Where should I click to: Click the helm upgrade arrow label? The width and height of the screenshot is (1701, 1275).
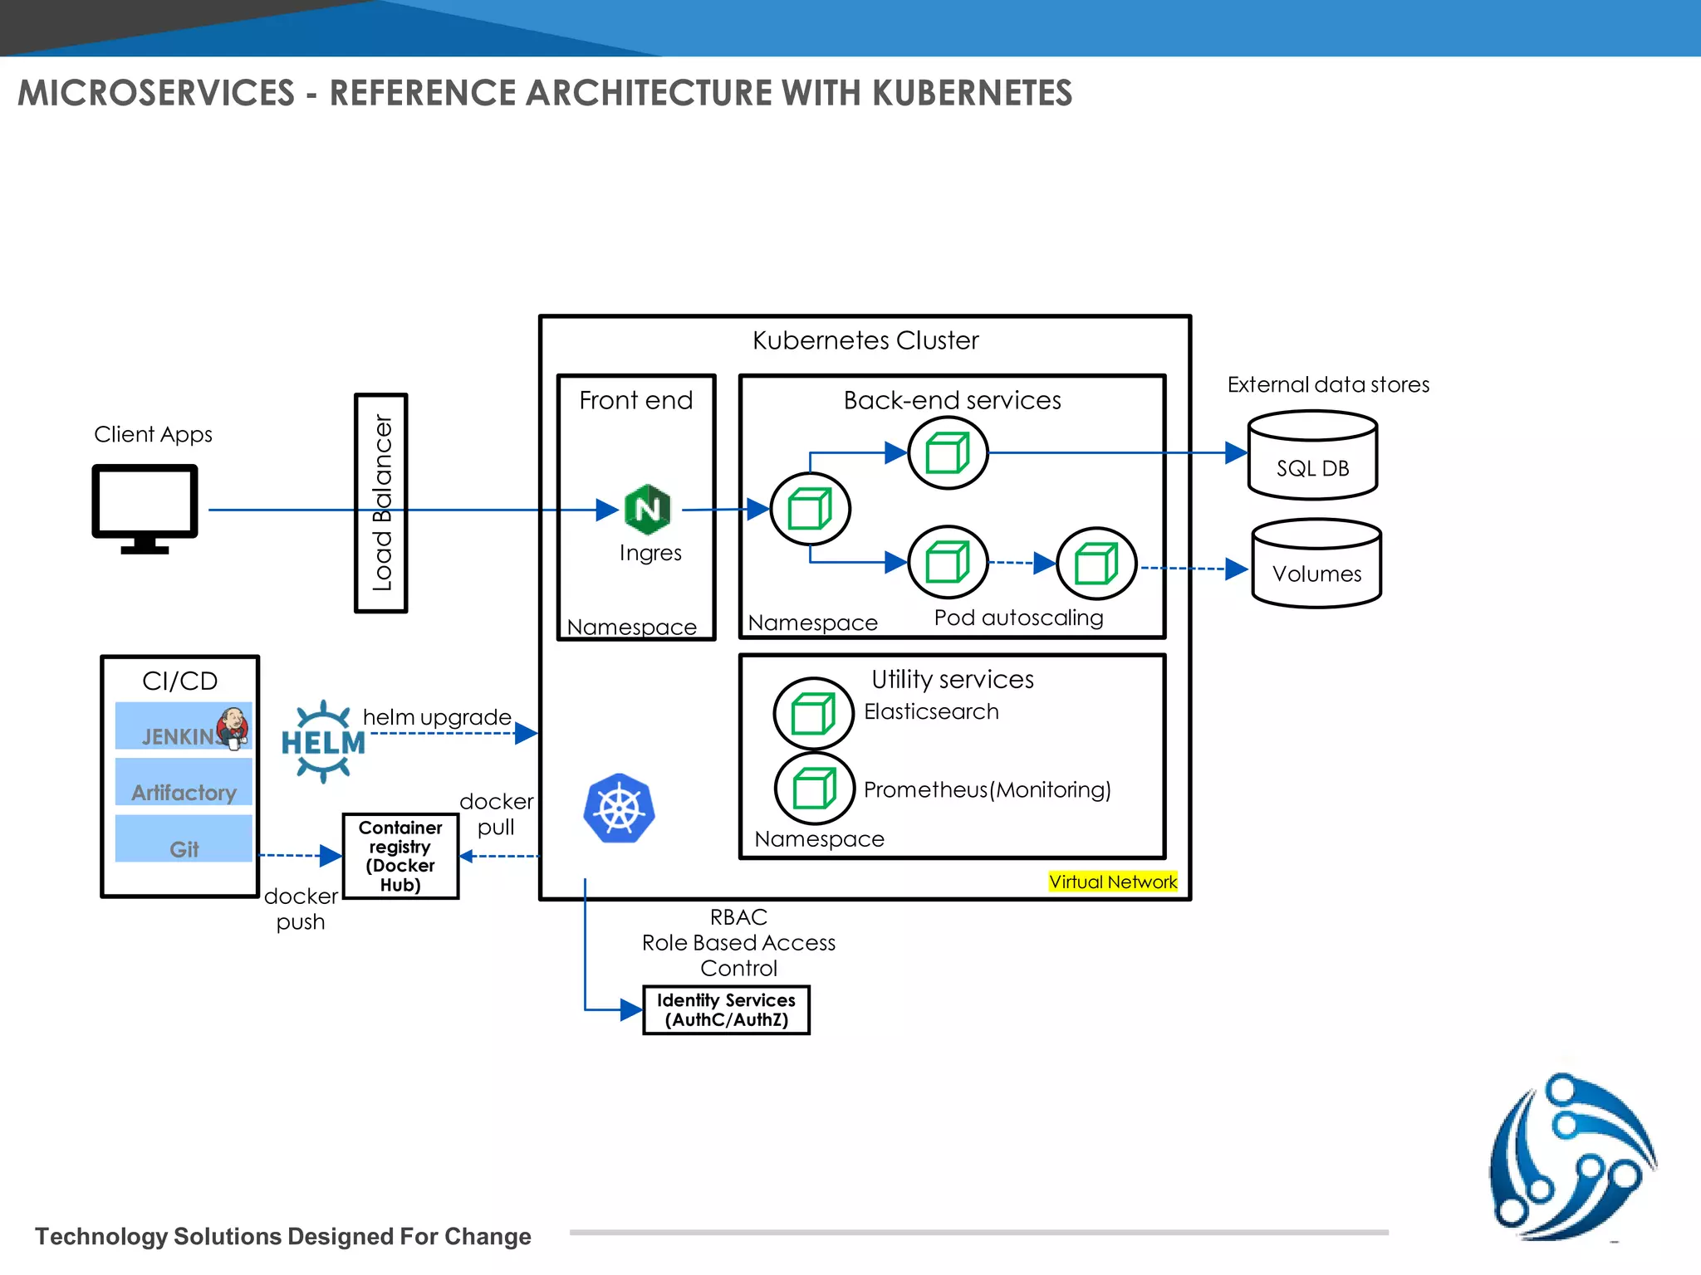point(437,717)
